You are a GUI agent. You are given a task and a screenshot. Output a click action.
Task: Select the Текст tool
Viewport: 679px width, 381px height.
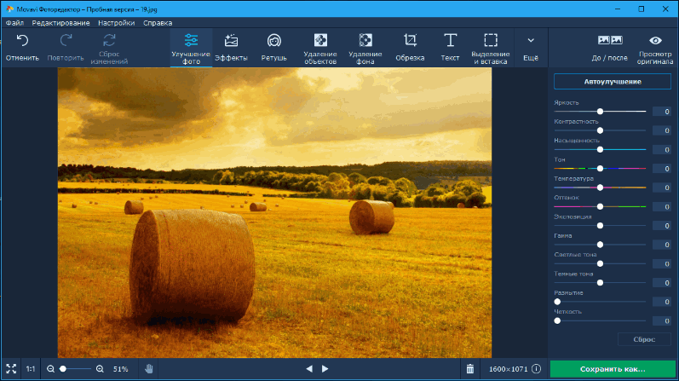(450, 48)
